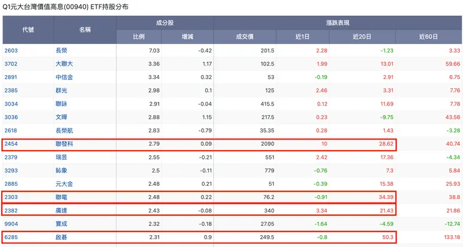The width and height of the screenshot is (463, 247).
Task: Click stock name 鈊象
Action: (61, 171)
